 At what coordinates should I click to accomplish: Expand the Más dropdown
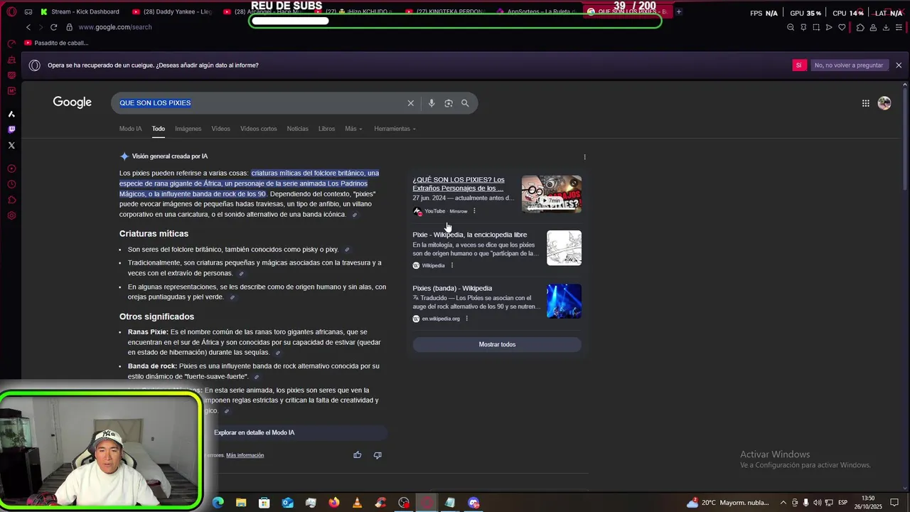(x=353, y=129)
